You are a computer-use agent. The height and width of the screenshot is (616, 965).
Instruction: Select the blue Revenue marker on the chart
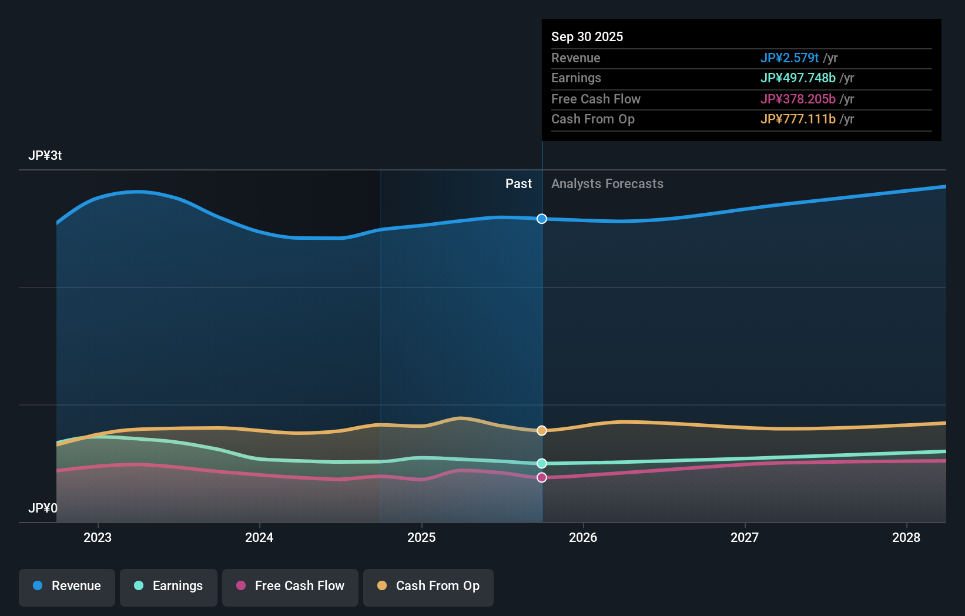pos(541,219)
